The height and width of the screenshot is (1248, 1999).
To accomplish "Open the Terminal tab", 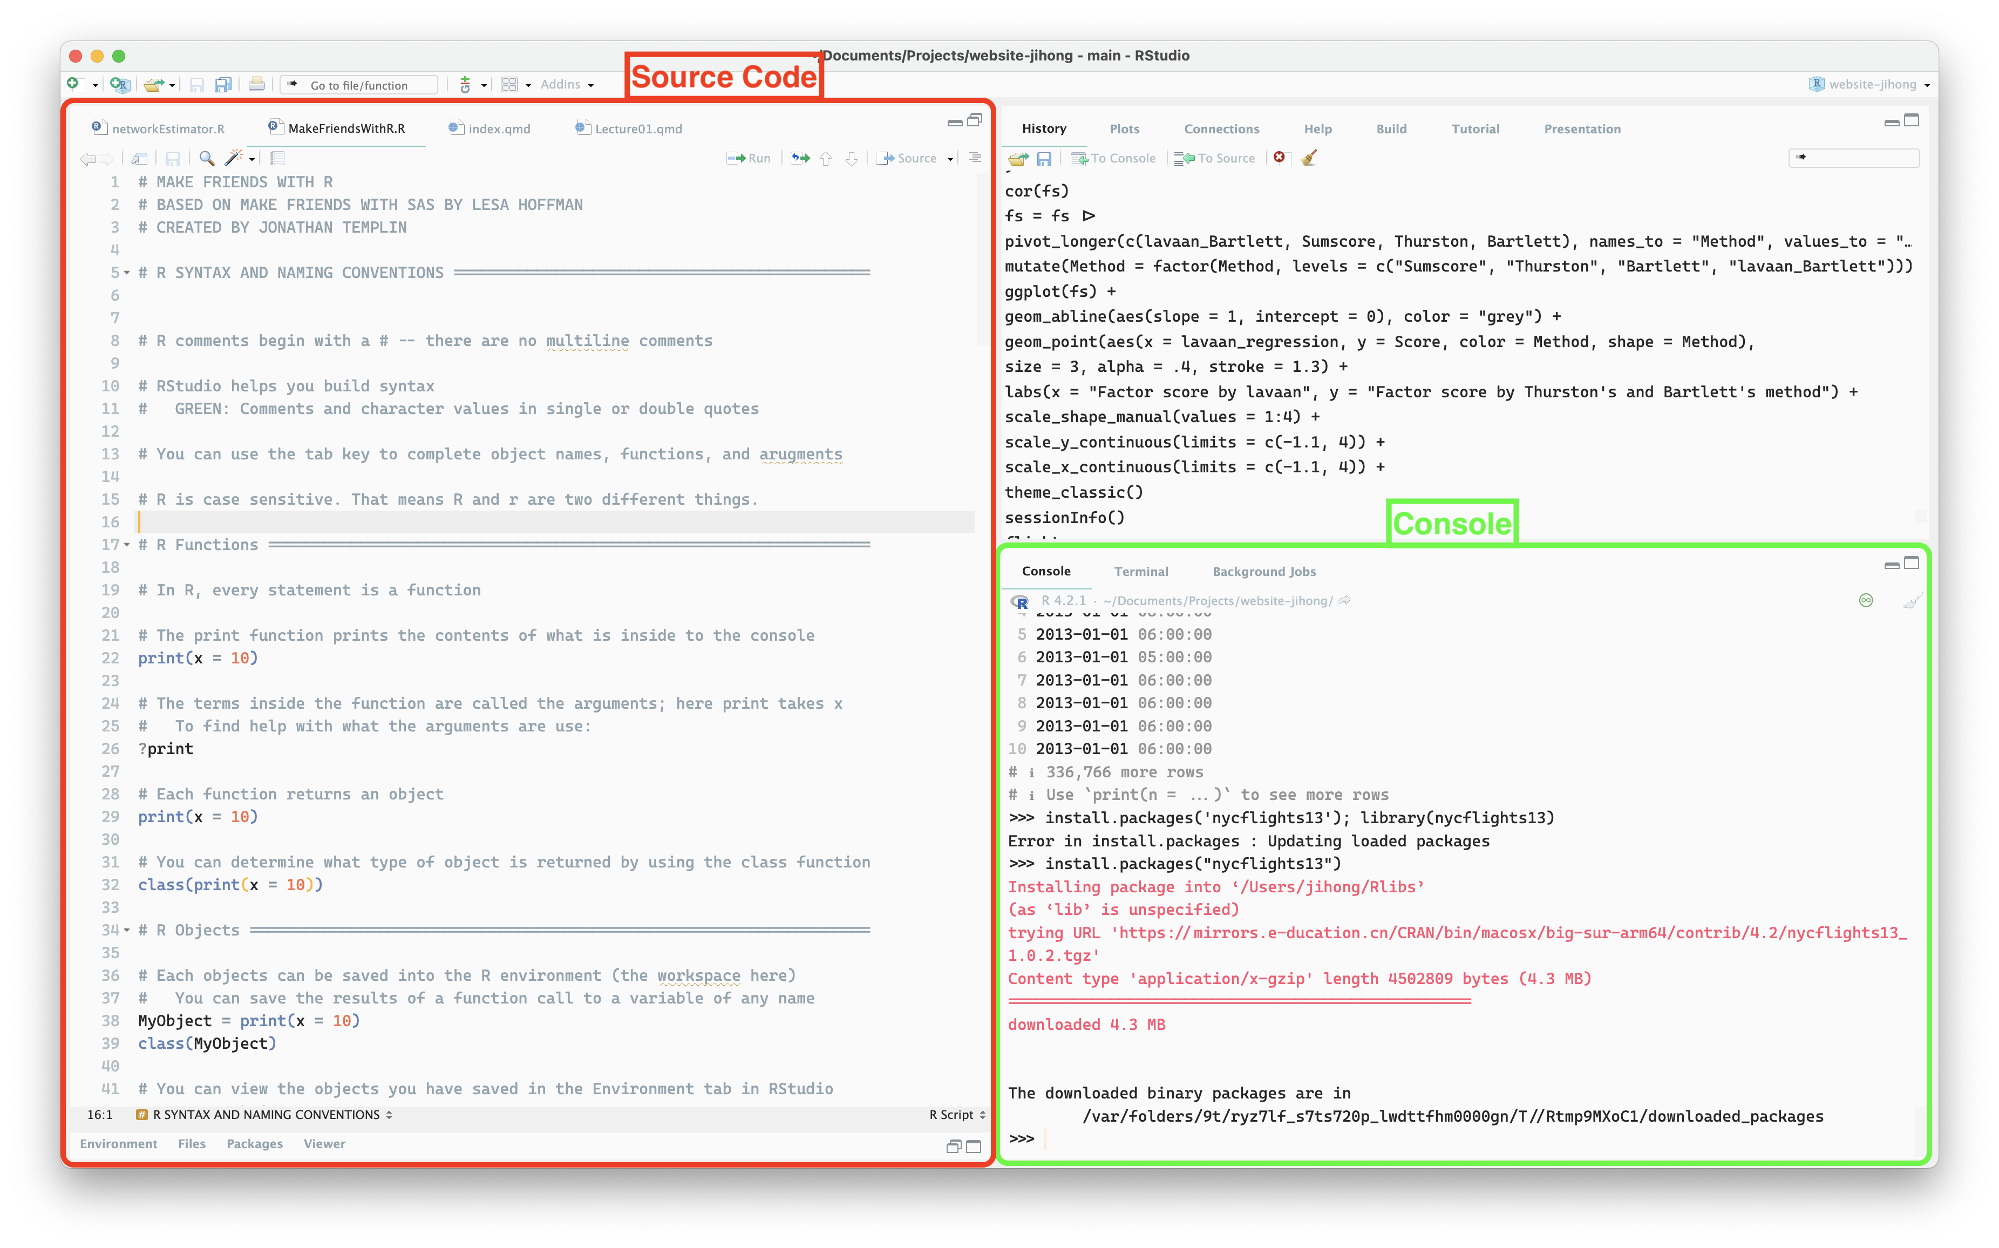I will pos(1140,571).
